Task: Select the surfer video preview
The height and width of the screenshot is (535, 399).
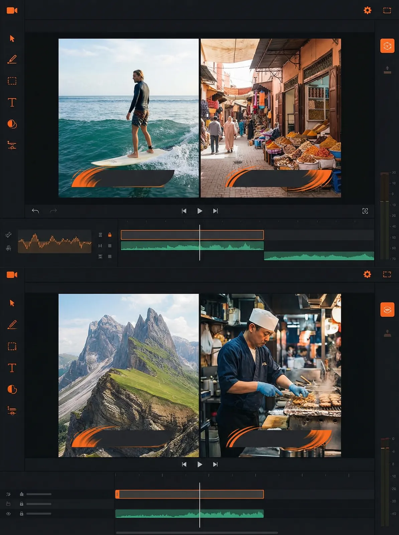Action: click(x=129, y=118)
